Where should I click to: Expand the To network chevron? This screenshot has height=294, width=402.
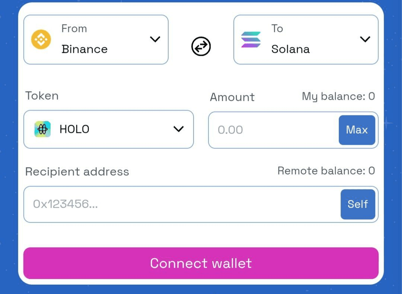tap(365, 39)
